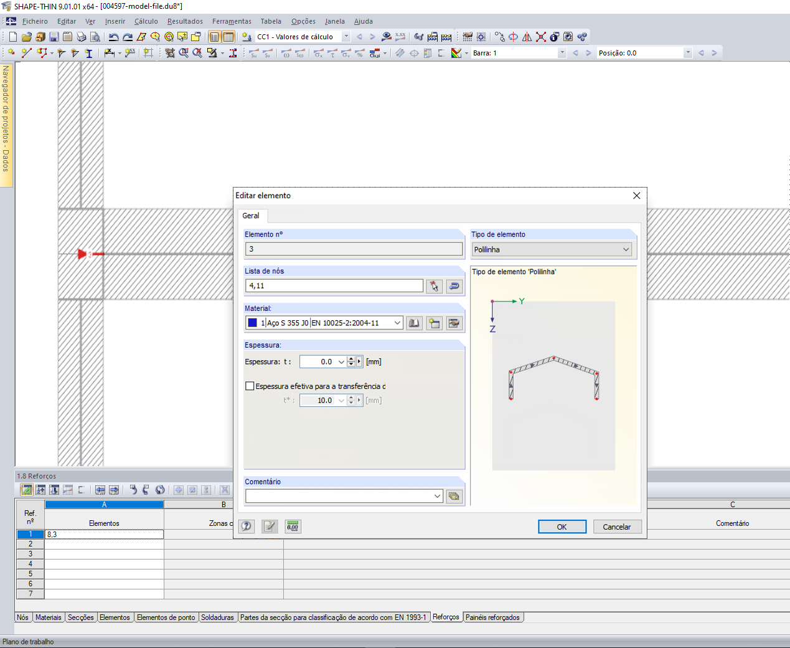Click the Redo arrow icon
Image resolution: width=790 pixels, height=648 pixels.
tap(127, 37)
